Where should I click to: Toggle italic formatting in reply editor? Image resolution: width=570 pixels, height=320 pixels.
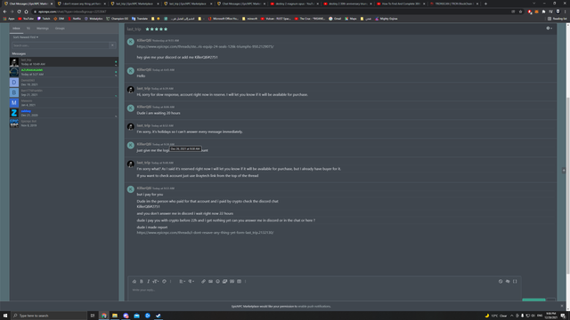click(148, 281)
